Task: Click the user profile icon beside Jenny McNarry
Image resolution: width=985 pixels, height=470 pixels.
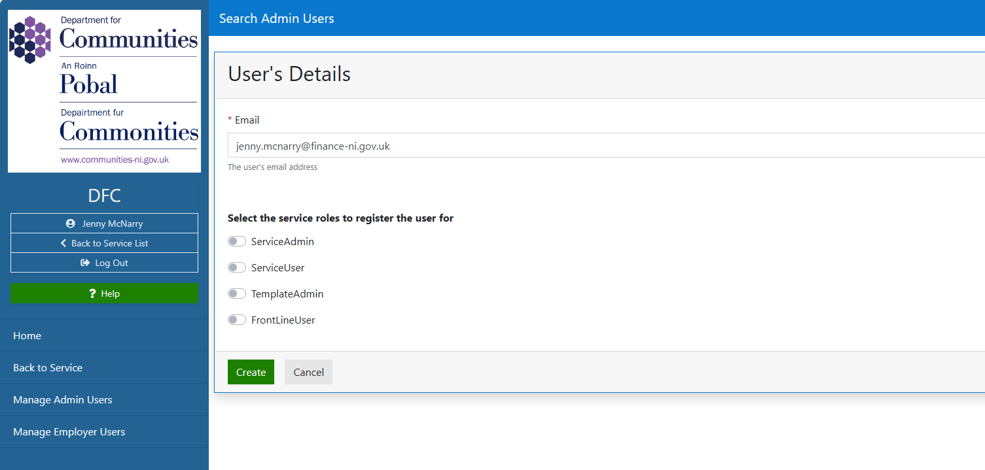Action: pos(71,224)
